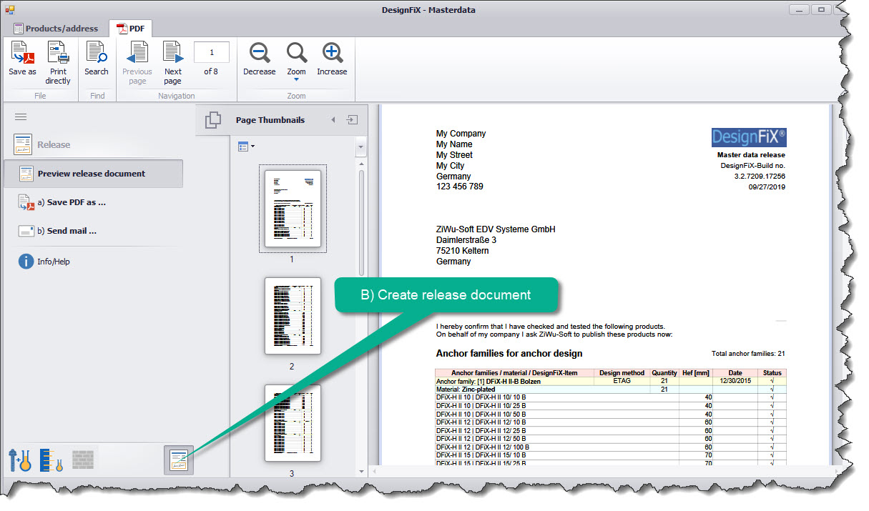Click b) Send mail ...
Screen dimensions: 869x511
(59, 231)
